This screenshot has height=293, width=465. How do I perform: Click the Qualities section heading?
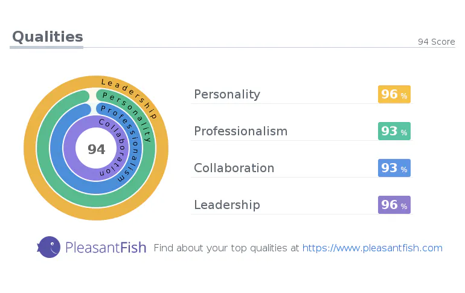click(48, 37)
